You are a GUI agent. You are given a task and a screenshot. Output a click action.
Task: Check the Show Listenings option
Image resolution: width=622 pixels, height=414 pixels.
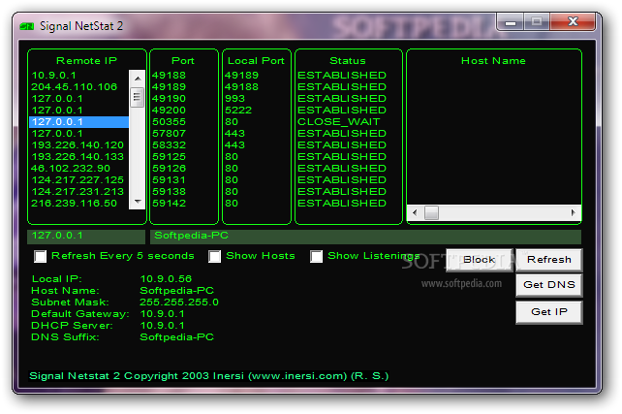pos(316,256)
